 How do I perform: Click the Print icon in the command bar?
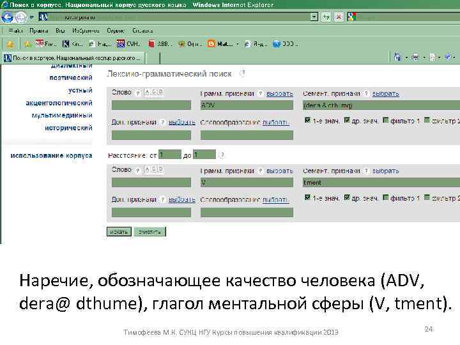click(x=415, y=57)
